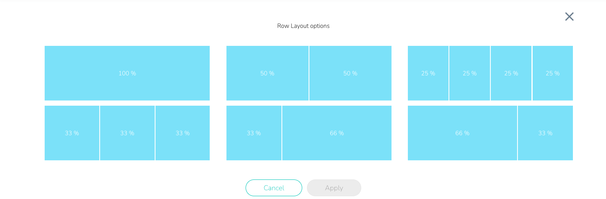The height and width of the screenshot is (199, 606).
Task: Select the first 25 % column block
Action: [x=428, y=73]
